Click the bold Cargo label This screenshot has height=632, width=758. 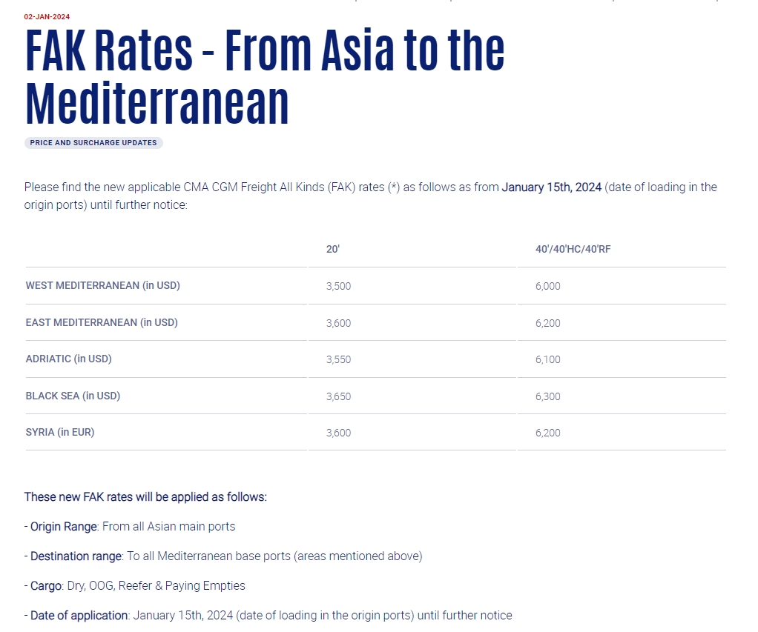coord(45,585)
